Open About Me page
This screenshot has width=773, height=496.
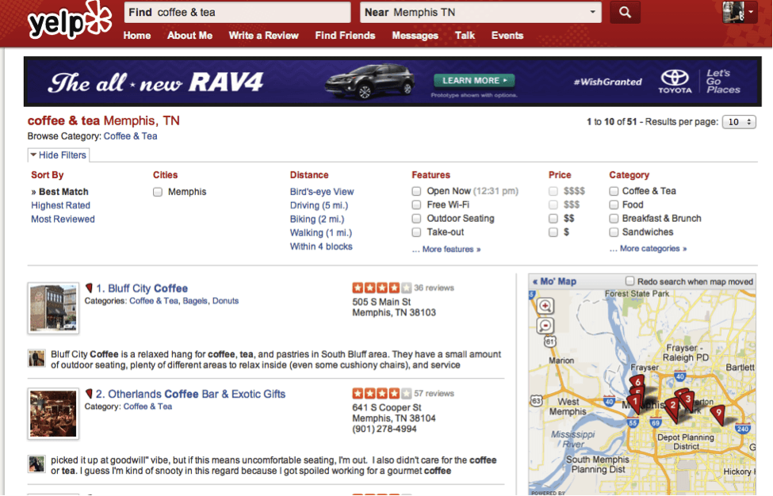click(189, 36)
